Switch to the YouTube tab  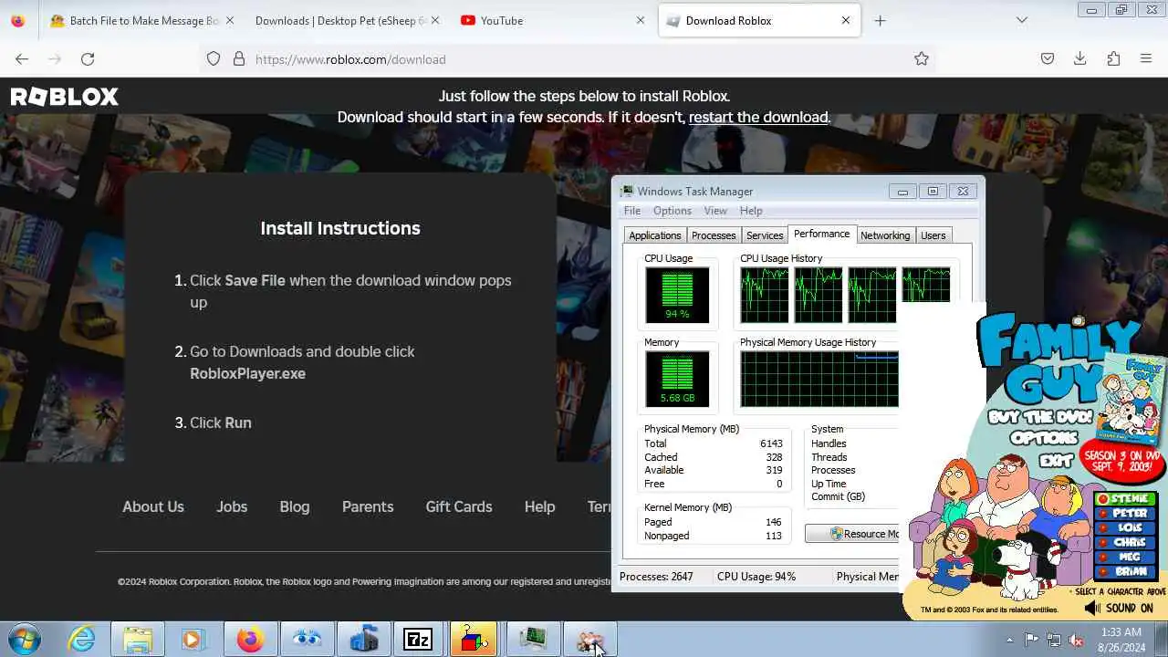pos(553,20)
